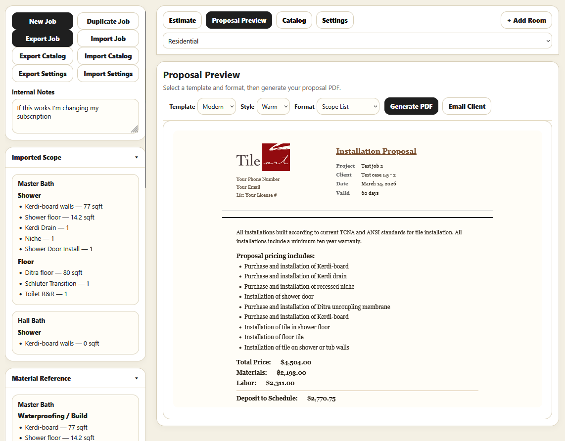The height and width of the screenshot is (441, 565).
Task: Click the Email Client button
Action: pos(467,106)
